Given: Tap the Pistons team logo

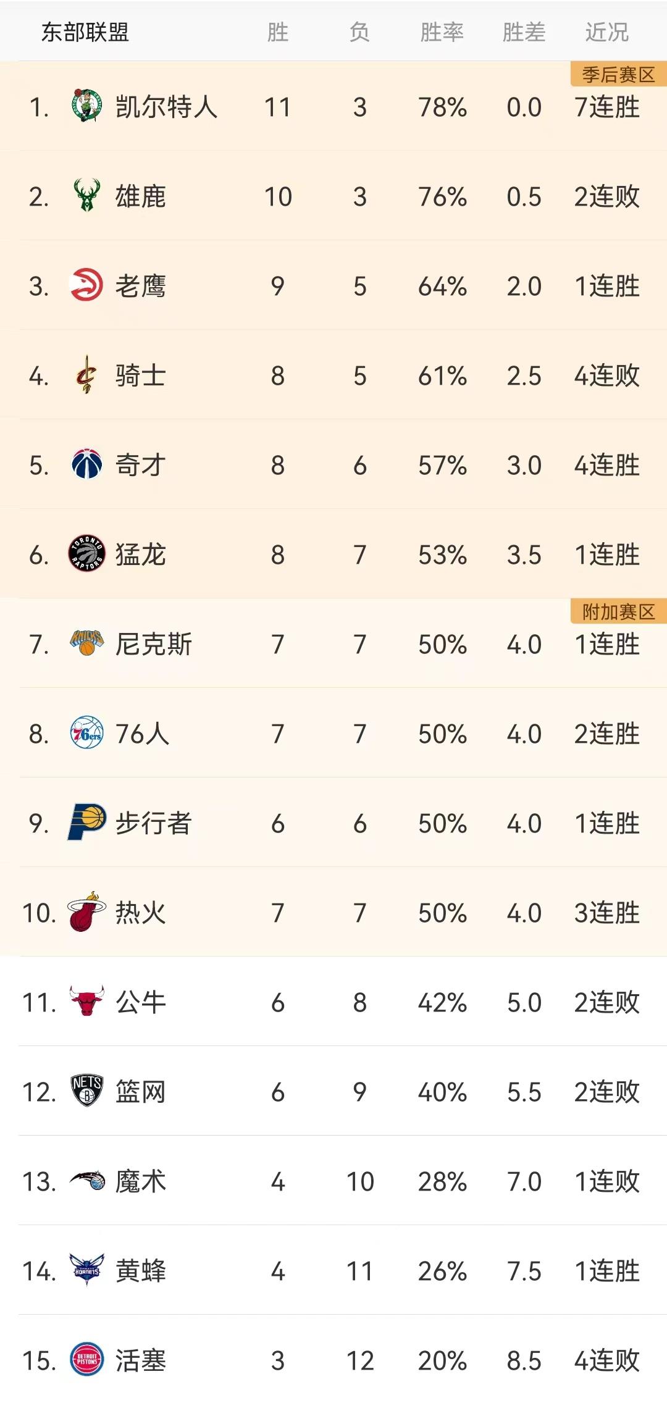Looking at the screenshot, I should (x=86, y=1359).
